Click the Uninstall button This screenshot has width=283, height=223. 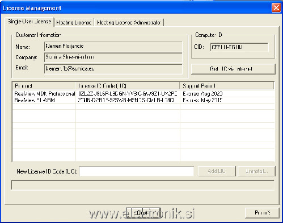256,171
